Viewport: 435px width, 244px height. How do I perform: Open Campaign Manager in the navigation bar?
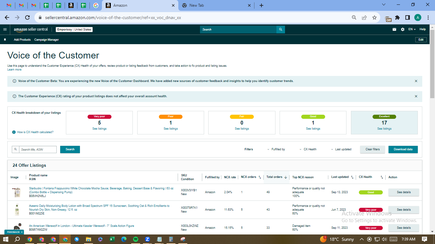(46, 40)
